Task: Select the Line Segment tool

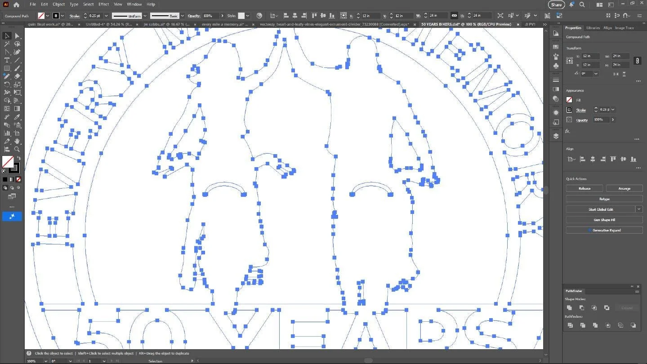Action: pos(17,60)
